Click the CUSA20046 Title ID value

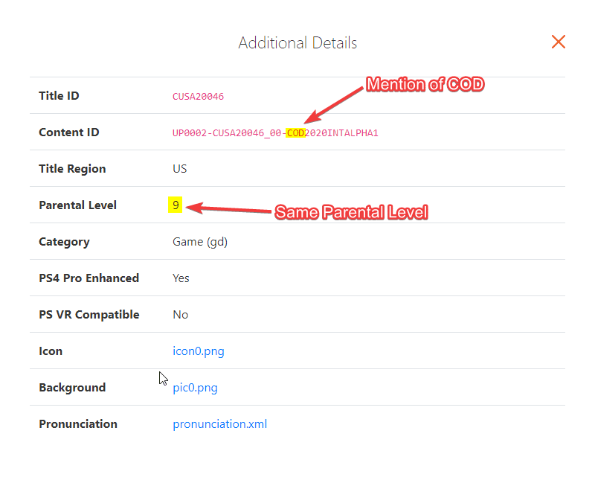point(198,97)
